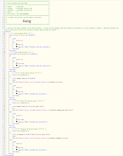Click the power icon beside Turn off, line 34

(x=17, y=63)
